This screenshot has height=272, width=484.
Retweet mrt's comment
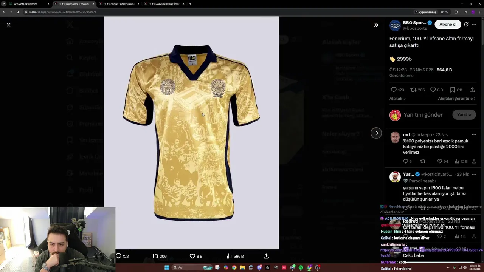point(423,162)
